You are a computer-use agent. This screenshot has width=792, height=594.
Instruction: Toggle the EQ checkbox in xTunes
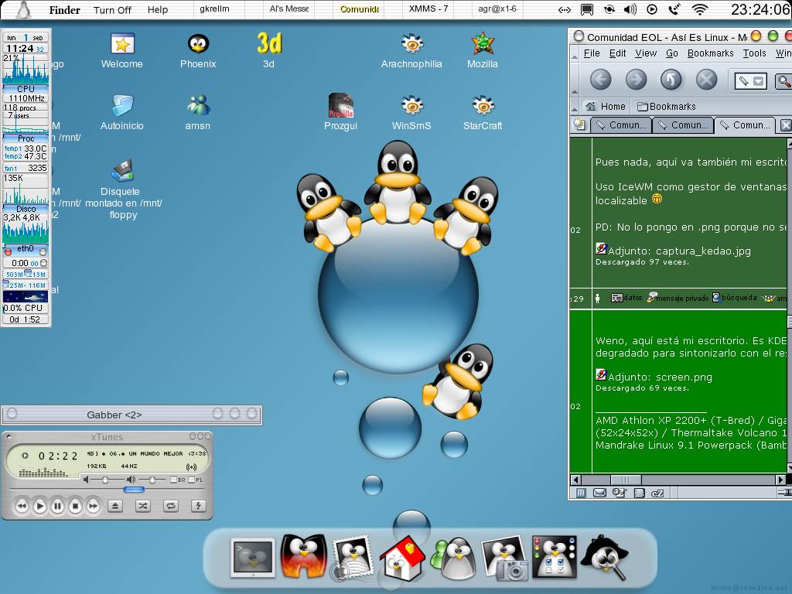173,480
